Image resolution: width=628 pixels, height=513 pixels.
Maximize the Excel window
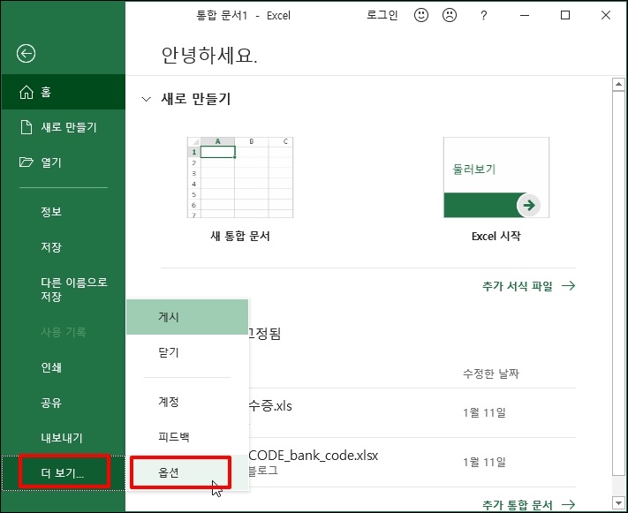pos(565,15)
